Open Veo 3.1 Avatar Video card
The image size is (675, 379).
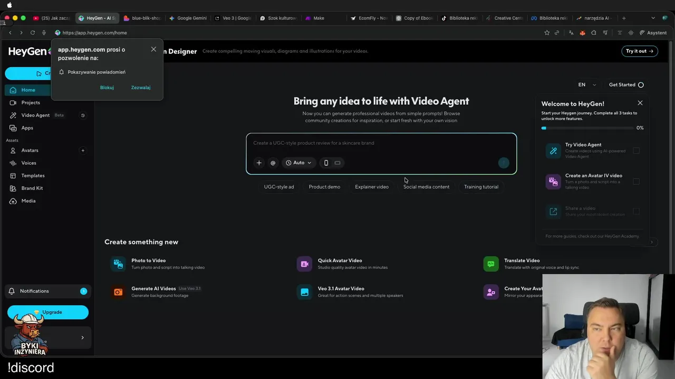[351, 292]
